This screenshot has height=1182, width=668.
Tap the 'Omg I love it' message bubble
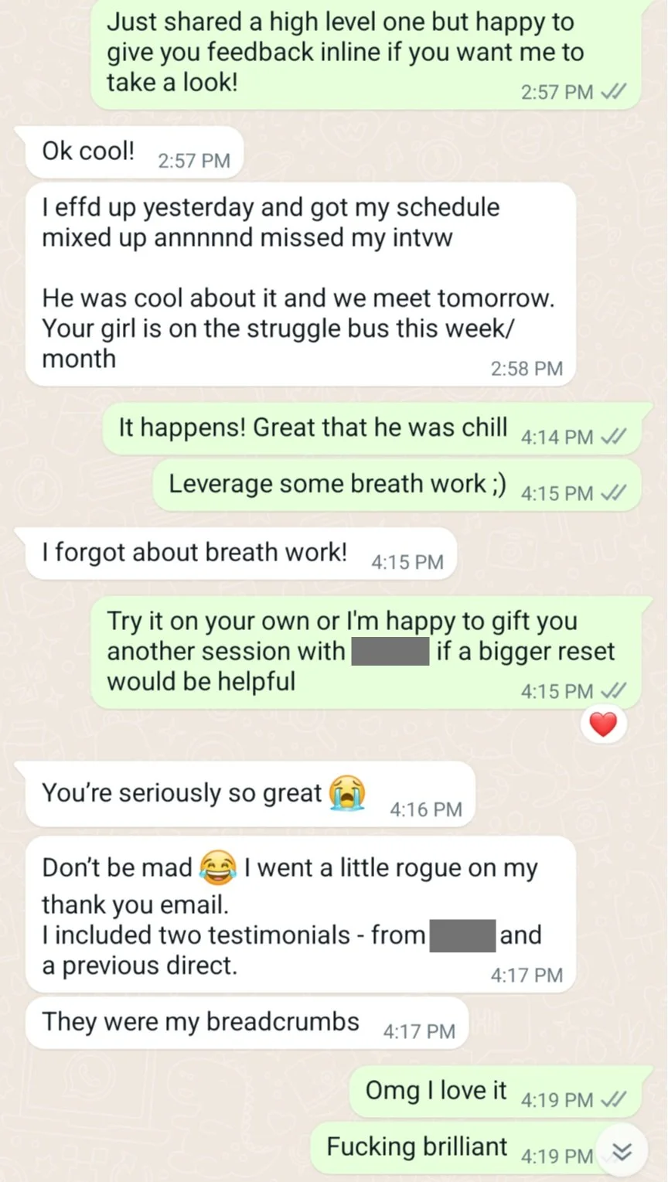point(496,1091)
